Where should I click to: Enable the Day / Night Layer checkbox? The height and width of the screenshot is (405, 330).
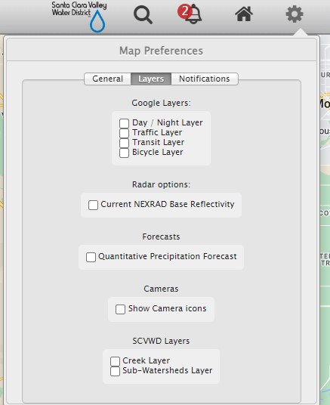pyautogui.click(x=124, y=123)
